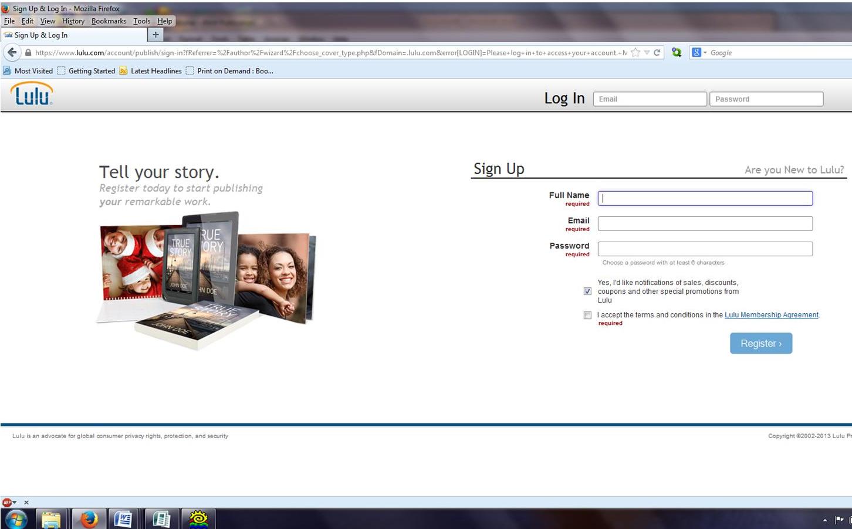Reload the page with refresh icon
The width and height of the screenshot is (852, 529).
(657, 53)
